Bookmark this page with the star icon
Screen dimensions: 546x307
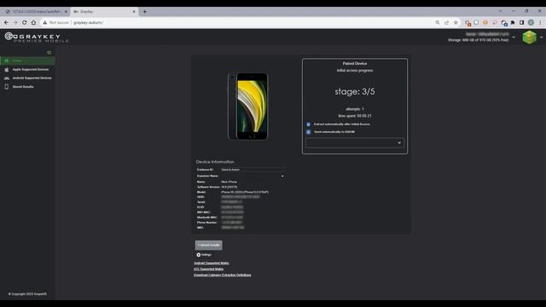pyautogui.click(x=456, y=23)
